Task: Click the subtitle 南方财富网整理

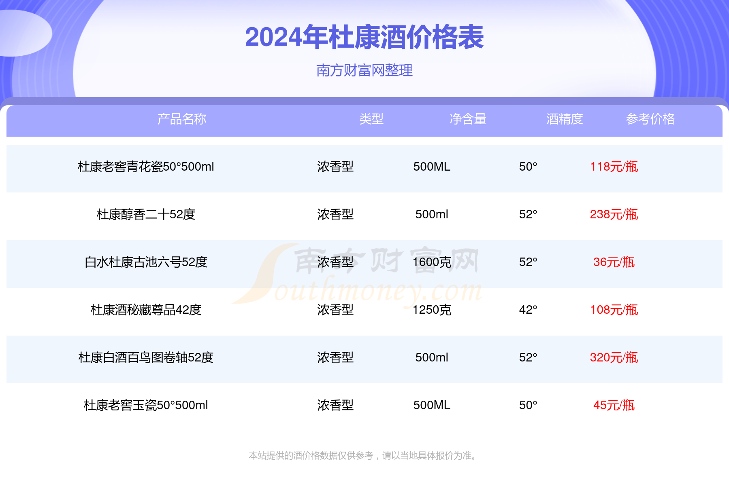Action: [364, 70]
